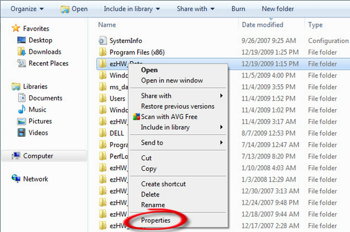Viewport: 350px width, 232px height.
Task: Click the Open toolbar button
Action: pyautogui.click(x=74, y=9)
